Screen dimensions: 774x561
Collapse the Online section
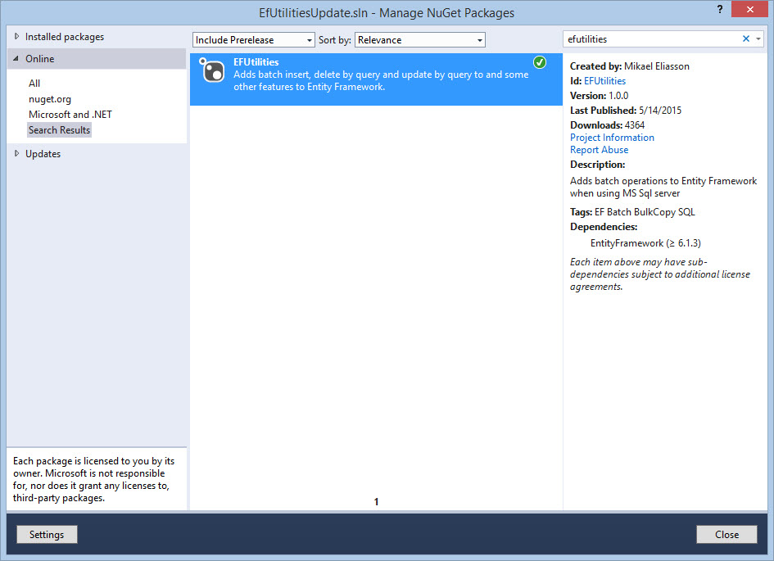[16, 58]
